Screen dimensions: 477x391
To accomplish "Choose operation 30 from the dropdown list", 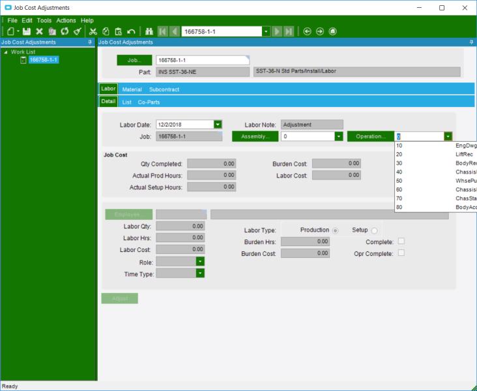I will pyautogui.click(x=436, y=163).
